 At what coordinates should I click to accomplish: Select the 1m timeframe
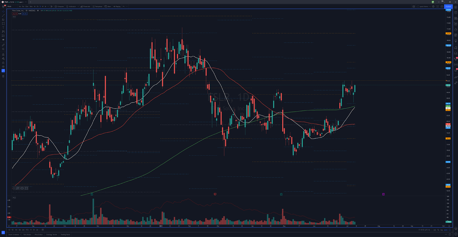pos(20,6)
